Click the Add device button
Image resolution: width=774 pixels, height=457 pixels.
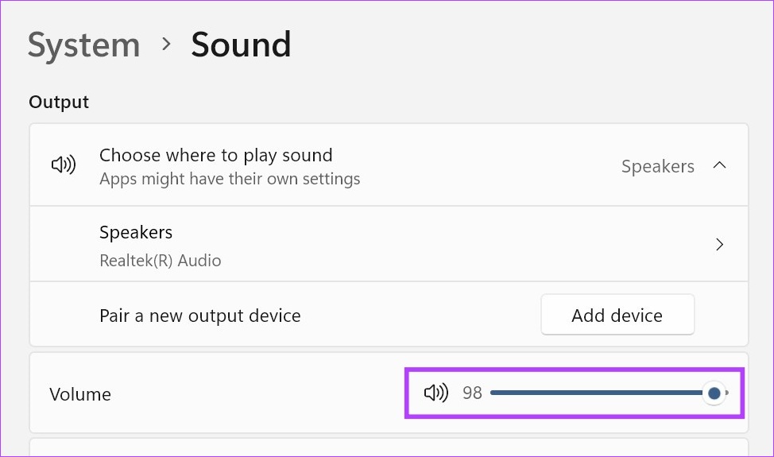(x=617, y=316)
